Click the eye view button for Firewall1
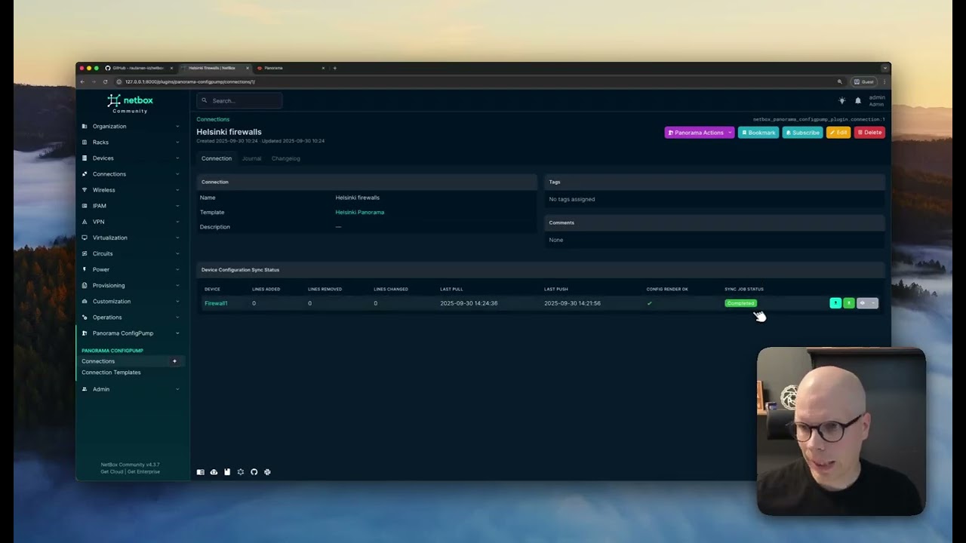The height and width of the screenshot is (543, 966). [x=863, y=303]
